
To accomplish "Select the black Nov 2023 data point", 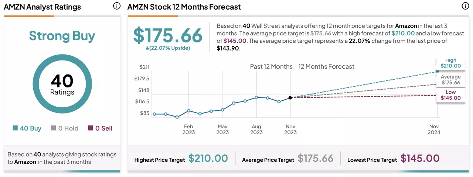I will [x=290, y=98].
